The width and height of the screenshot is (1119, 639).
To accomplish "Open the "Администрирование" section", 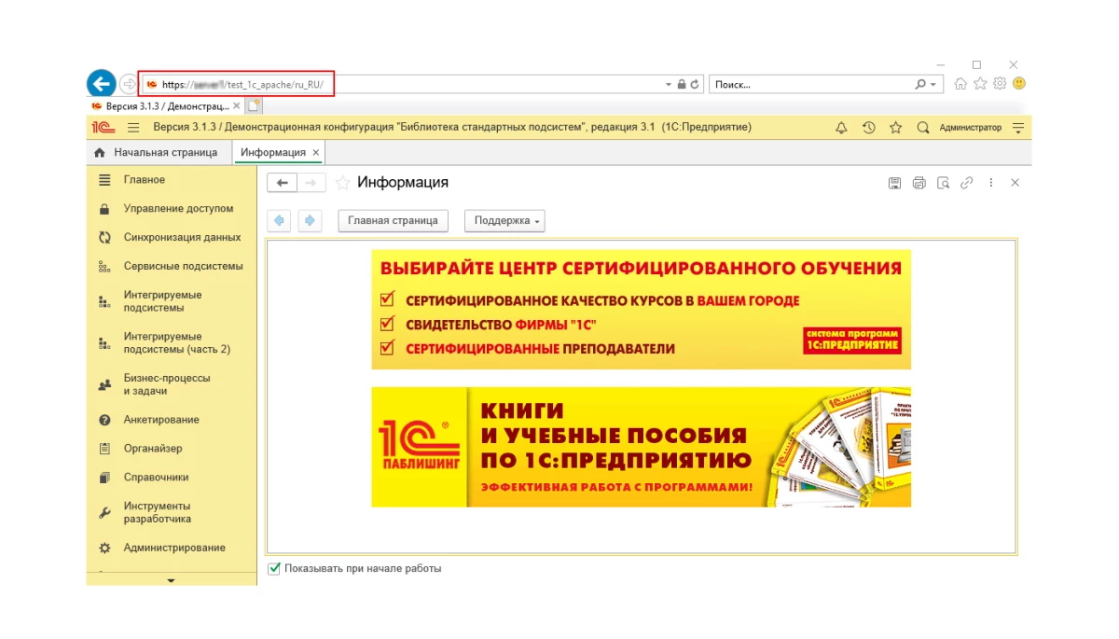I will pos(172,548).
